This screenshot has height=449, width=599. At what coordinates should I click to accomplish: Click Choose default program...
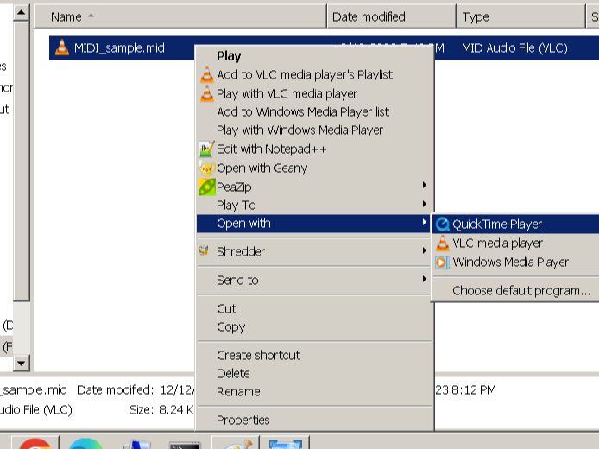(x=516, y=290)
